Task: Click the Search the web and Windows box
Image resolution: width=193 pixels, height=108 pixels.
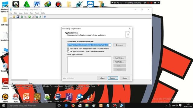Action: 31,105
